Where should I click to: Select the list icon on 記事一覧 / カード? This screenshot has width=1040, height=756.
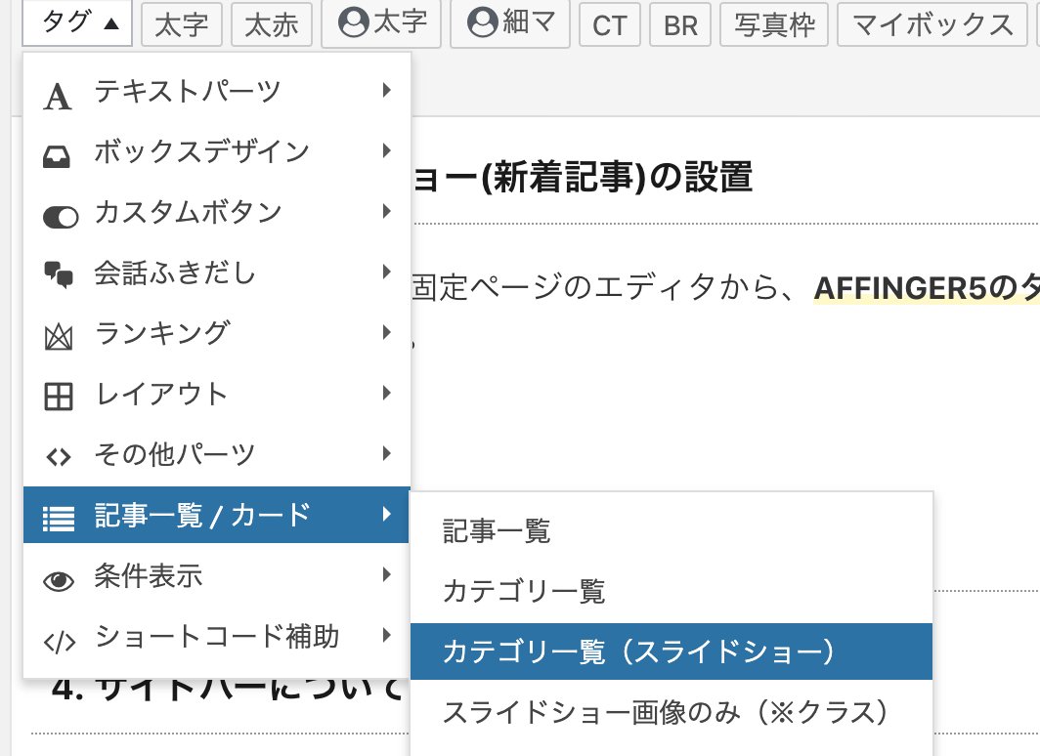coord(60,516)
